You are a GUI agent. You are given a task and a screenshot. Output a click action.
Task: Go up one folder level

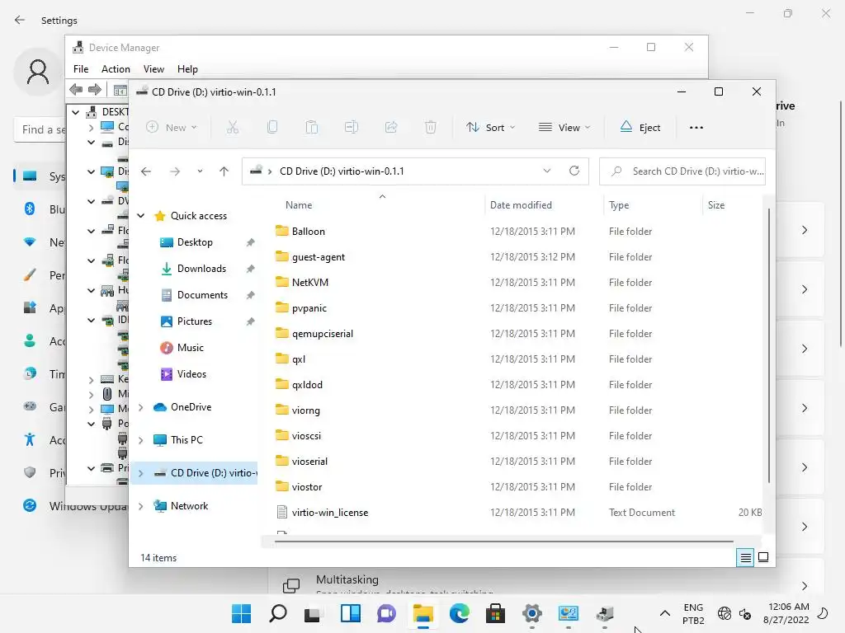click(x=224, y=171)
